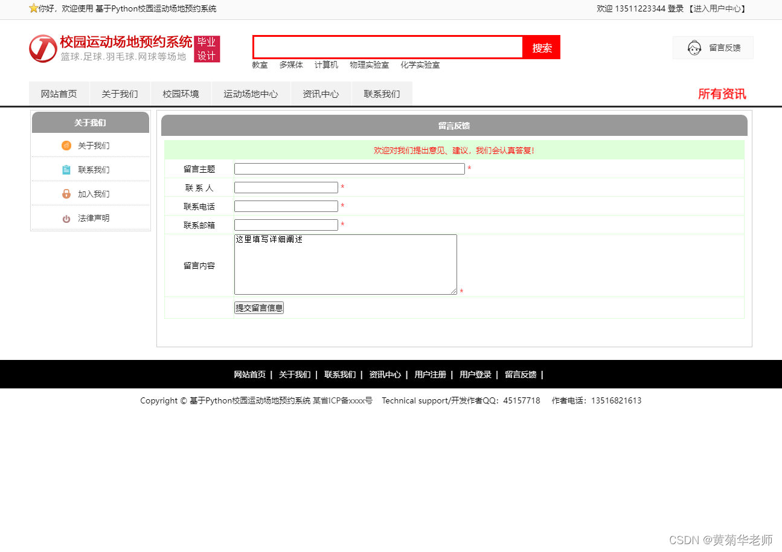Open the 联系我们 navigation tab
782x552 pixels.
point(382,94)
